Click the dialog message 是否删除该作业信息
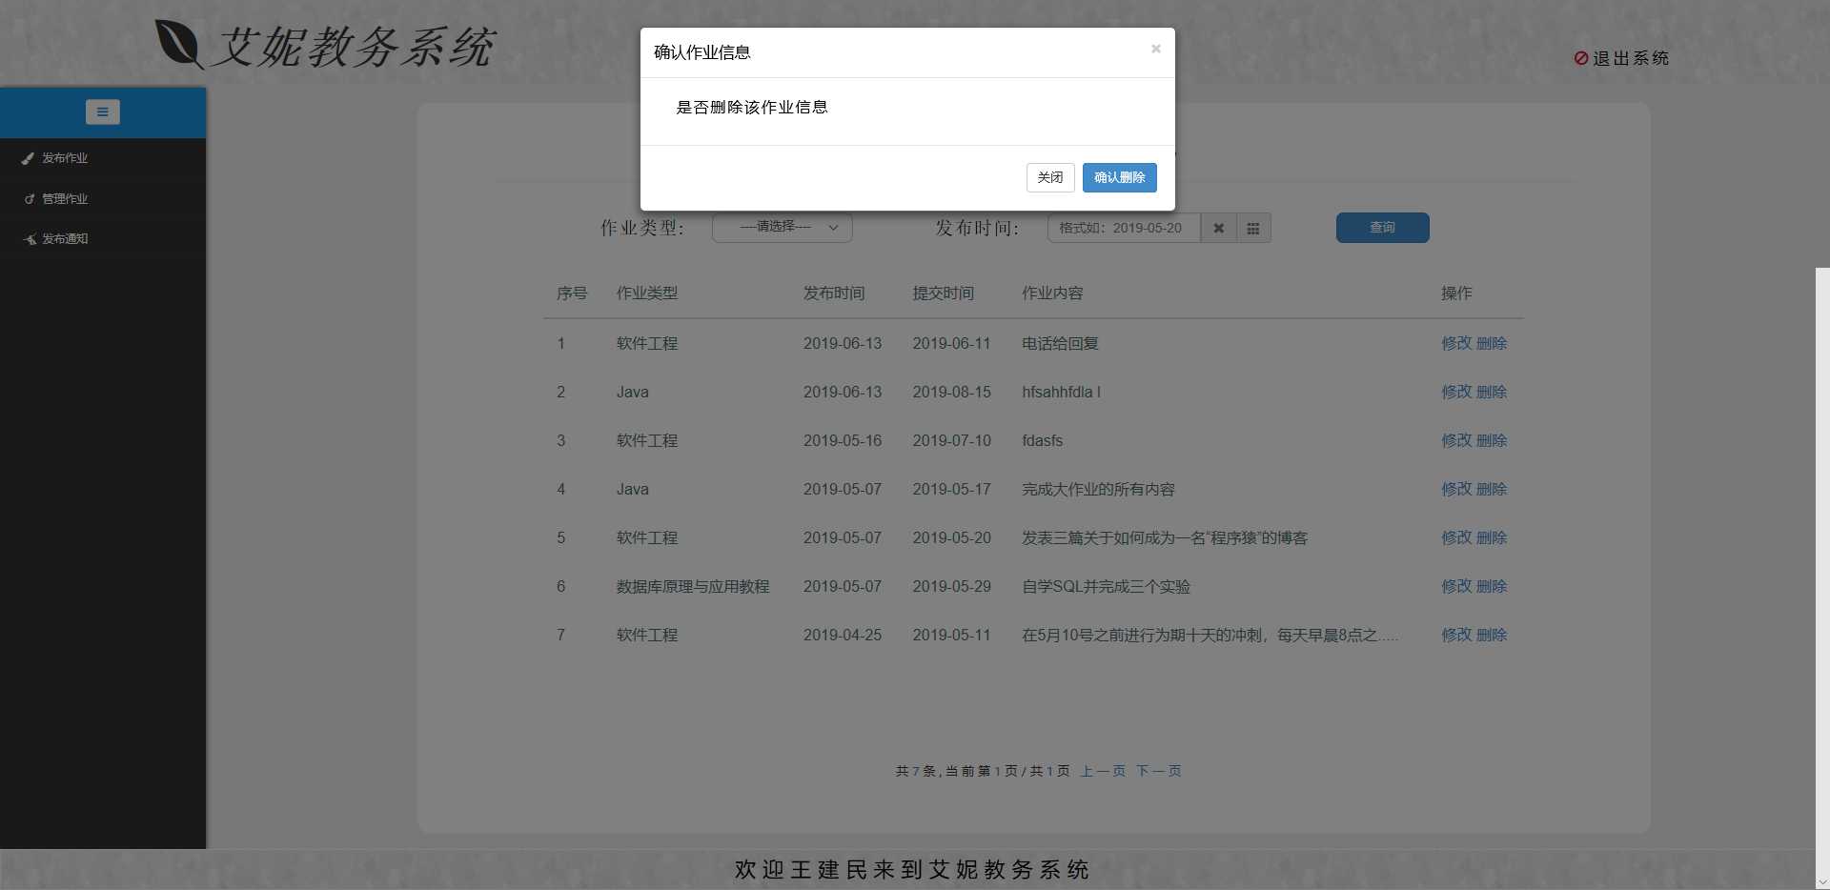This screenshot has height=890, width=1830. point(752,108)
